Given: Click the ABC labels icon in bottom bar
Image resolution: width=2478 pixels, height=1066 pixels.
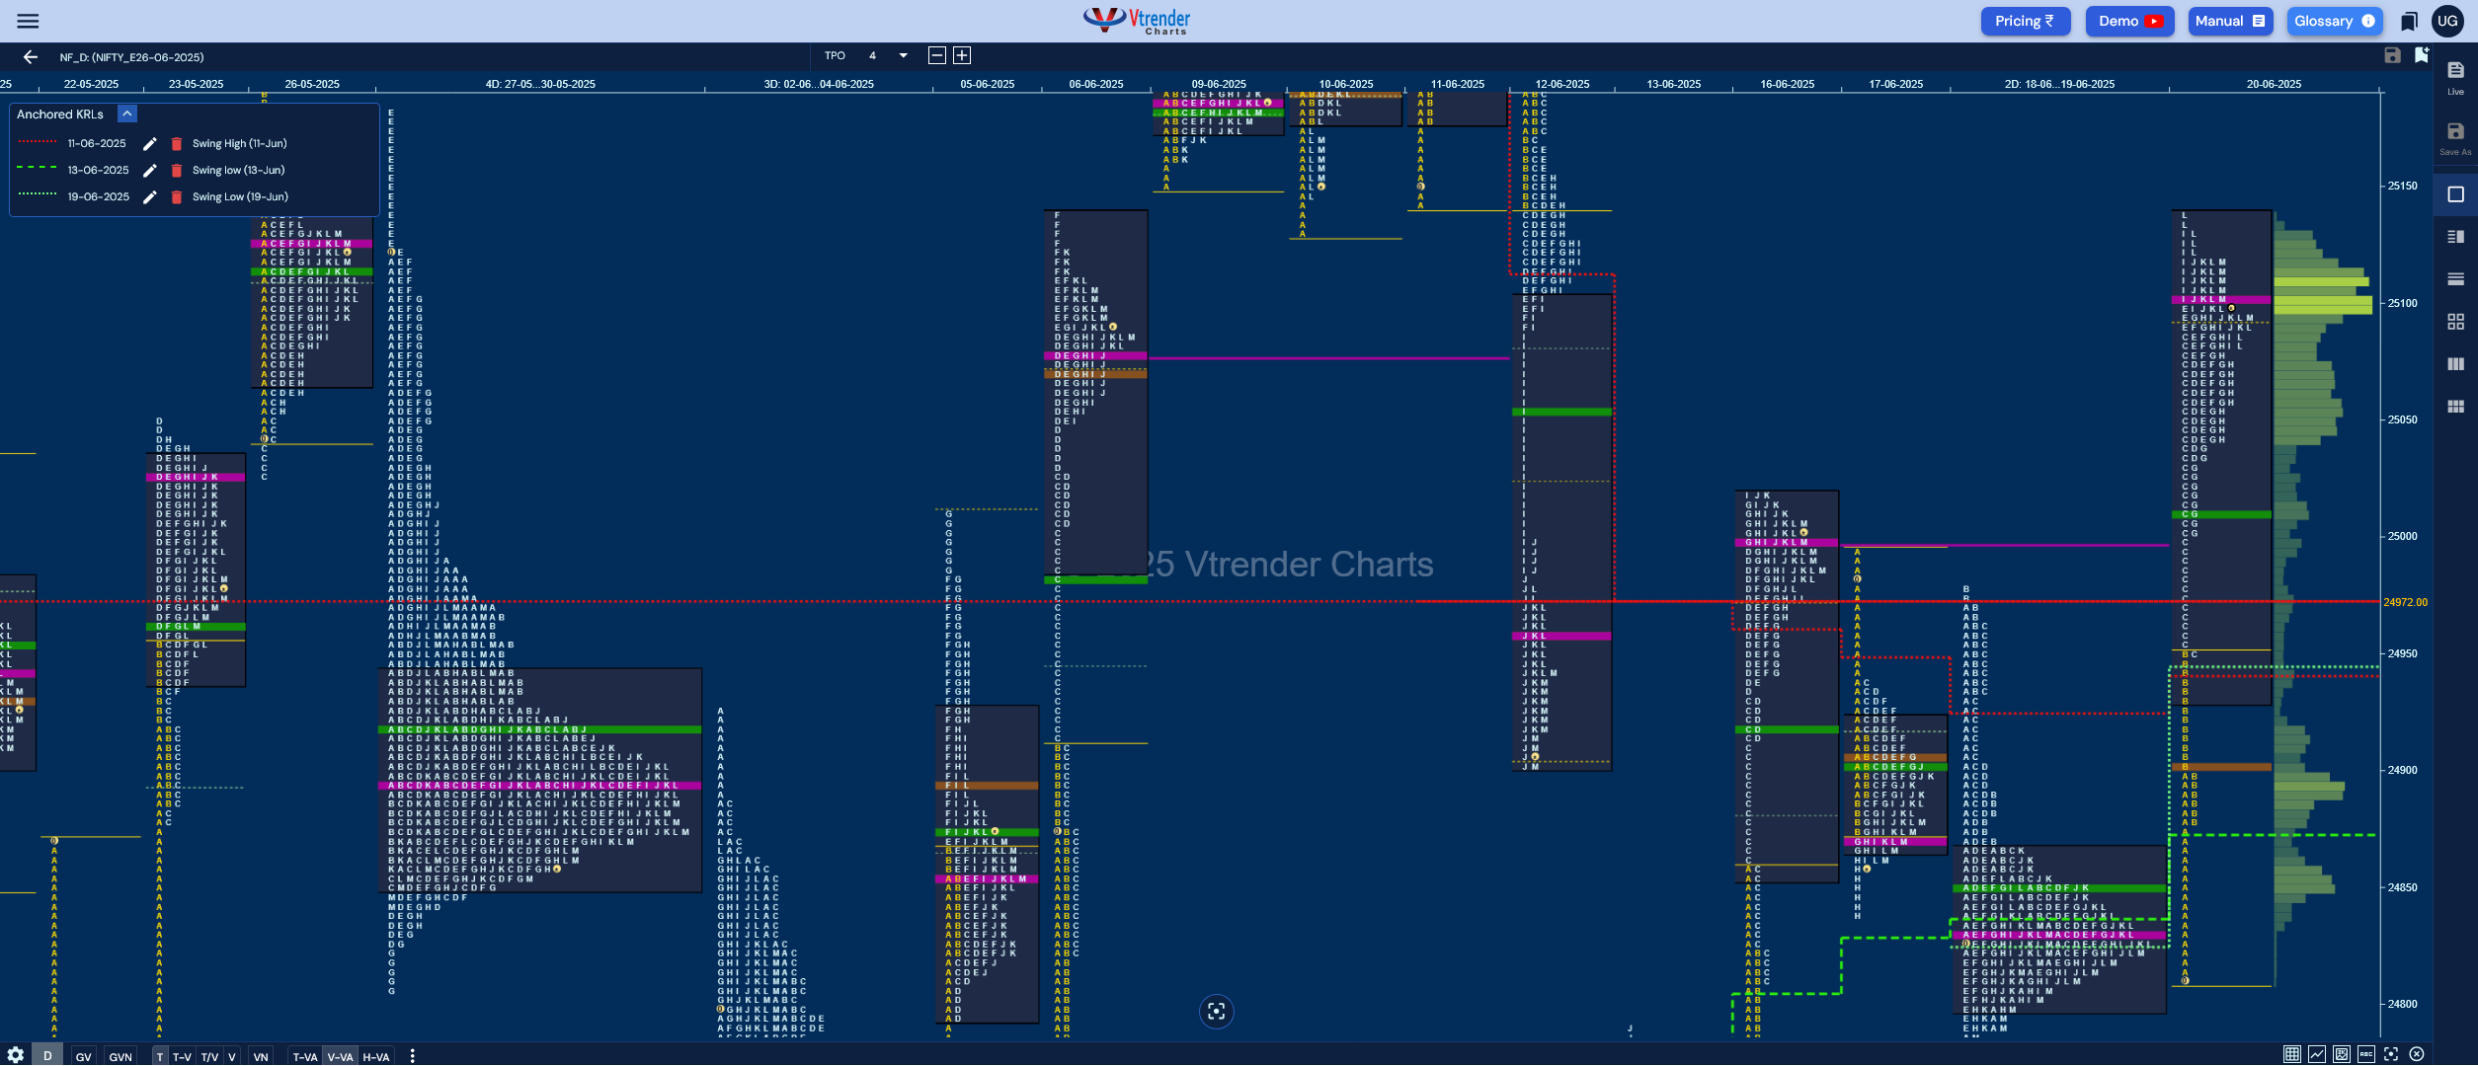Looking at the screenshot, I should pos(2366,1054).
